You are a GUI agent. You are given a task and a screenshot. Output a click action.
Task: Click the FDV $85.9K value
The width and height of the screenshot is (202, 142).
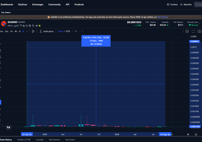pos(153,25)
